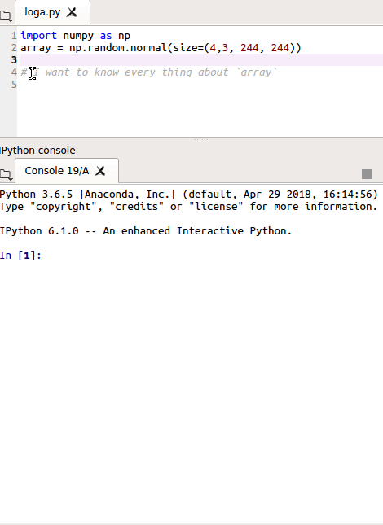
Task: Click the first 244 value in line 2
Action: pyautogui.click(x=249, y=47)
